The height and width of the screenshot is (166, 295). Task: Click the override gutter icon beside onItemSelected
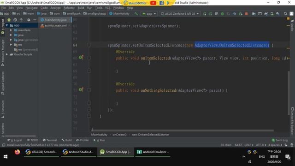point(81,57)
